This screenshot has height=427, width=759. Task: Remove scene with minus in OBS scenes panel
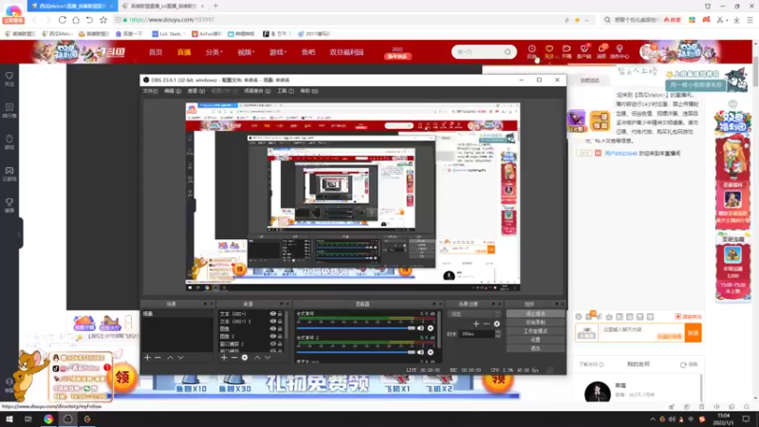click(x=157, y=358)
